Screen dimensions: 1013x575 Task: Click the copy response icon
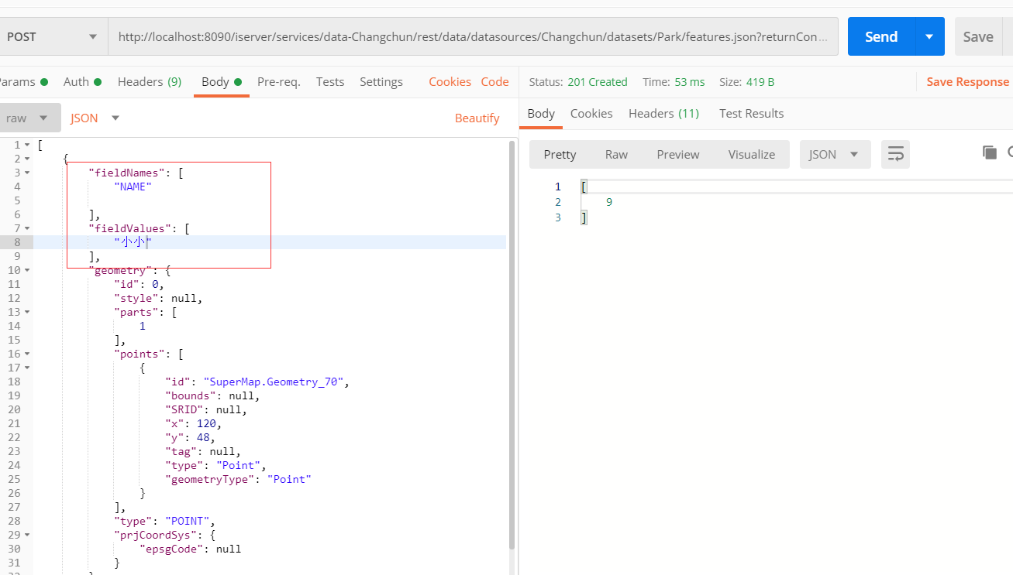989,152
